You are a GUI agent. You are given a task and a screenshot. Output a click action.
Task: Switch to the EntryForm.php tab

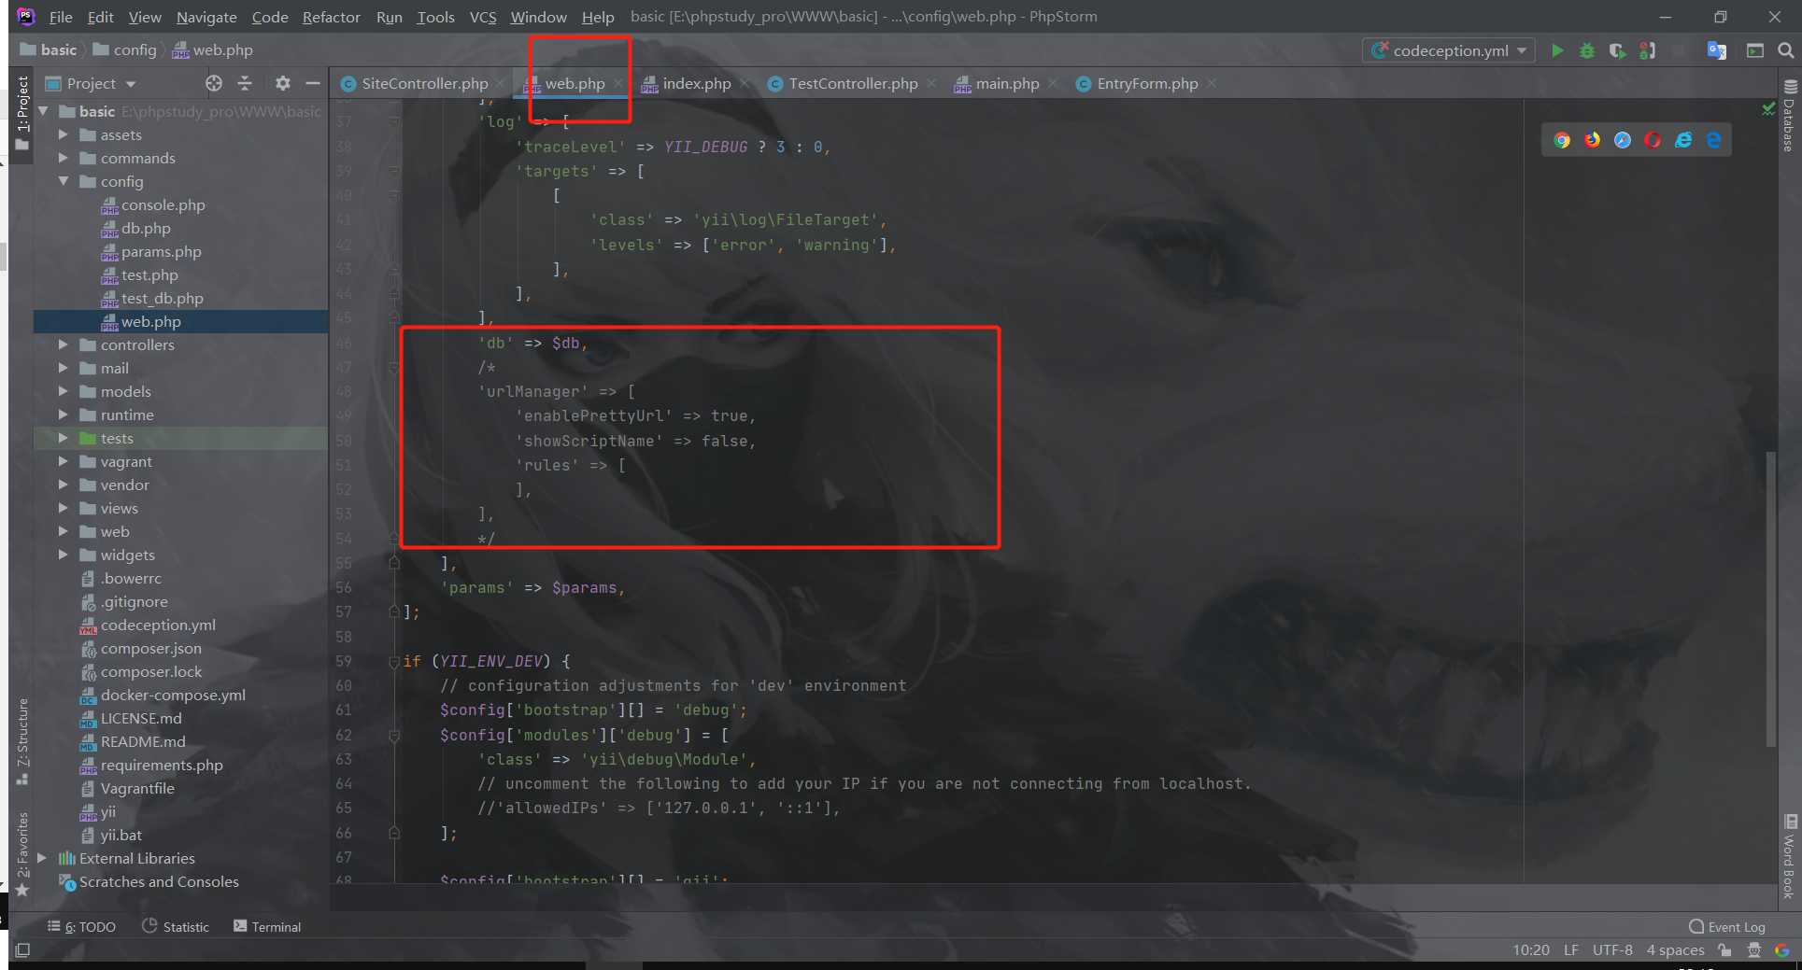(x=1146, y=83)
